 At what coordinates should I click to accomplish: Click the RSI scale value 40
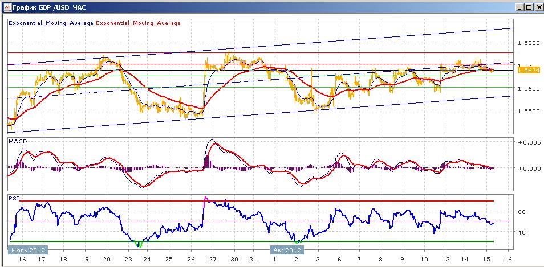point(521,232)
